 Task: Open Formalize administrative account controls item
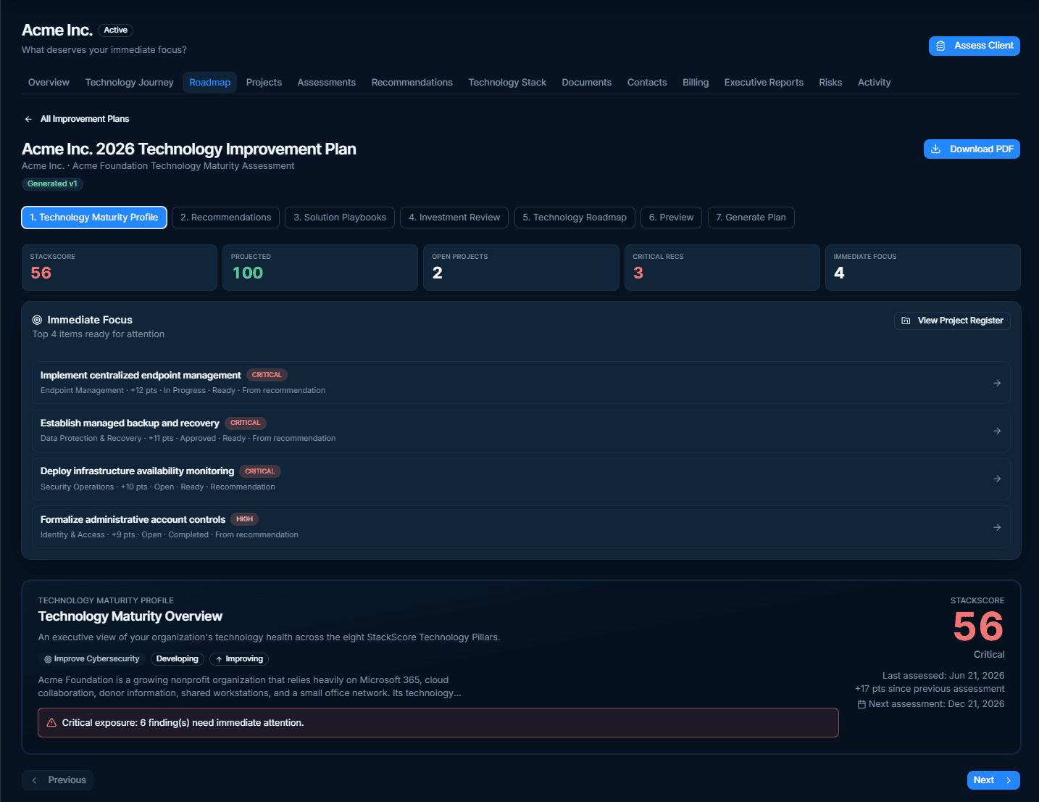point(521,527)
